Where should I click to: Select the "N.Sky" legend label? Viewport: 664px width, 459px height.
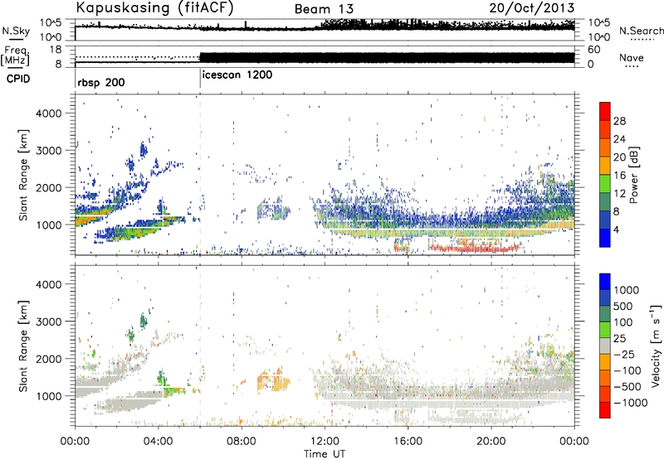pos(16,31)
